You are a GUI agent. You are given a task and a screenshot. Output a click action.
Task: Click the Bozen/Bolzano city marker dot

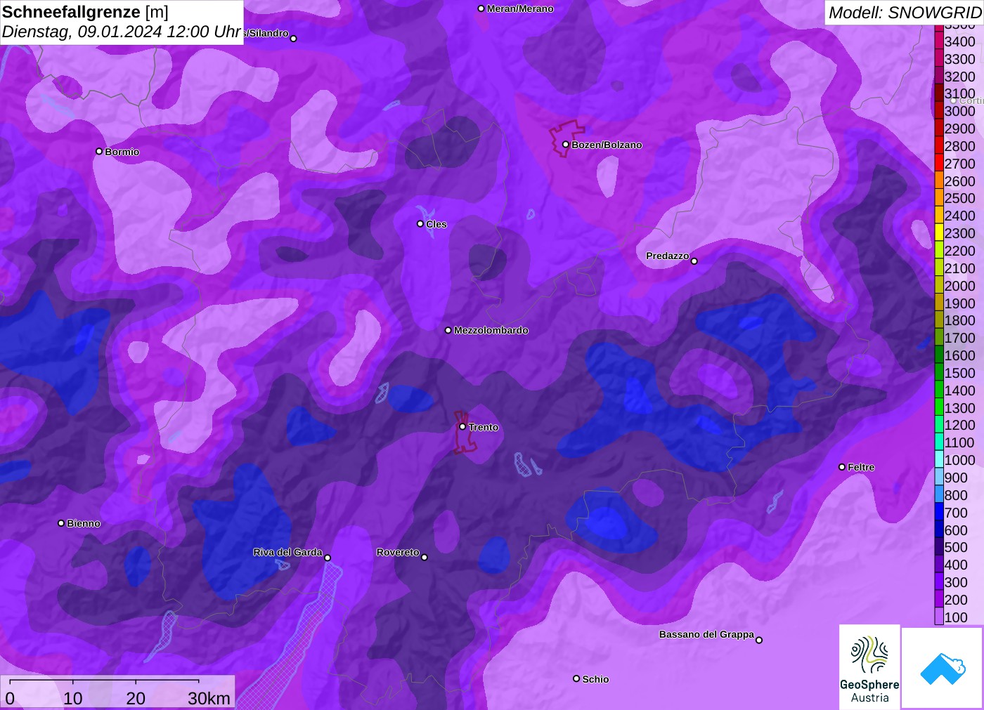565,145
